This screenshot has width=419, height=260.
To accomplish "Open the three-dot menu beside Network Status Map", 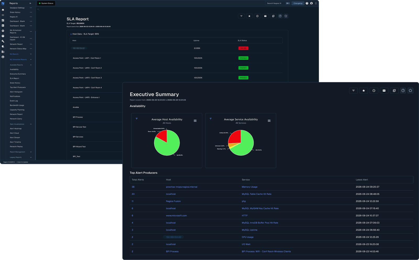I will [31, 49].
